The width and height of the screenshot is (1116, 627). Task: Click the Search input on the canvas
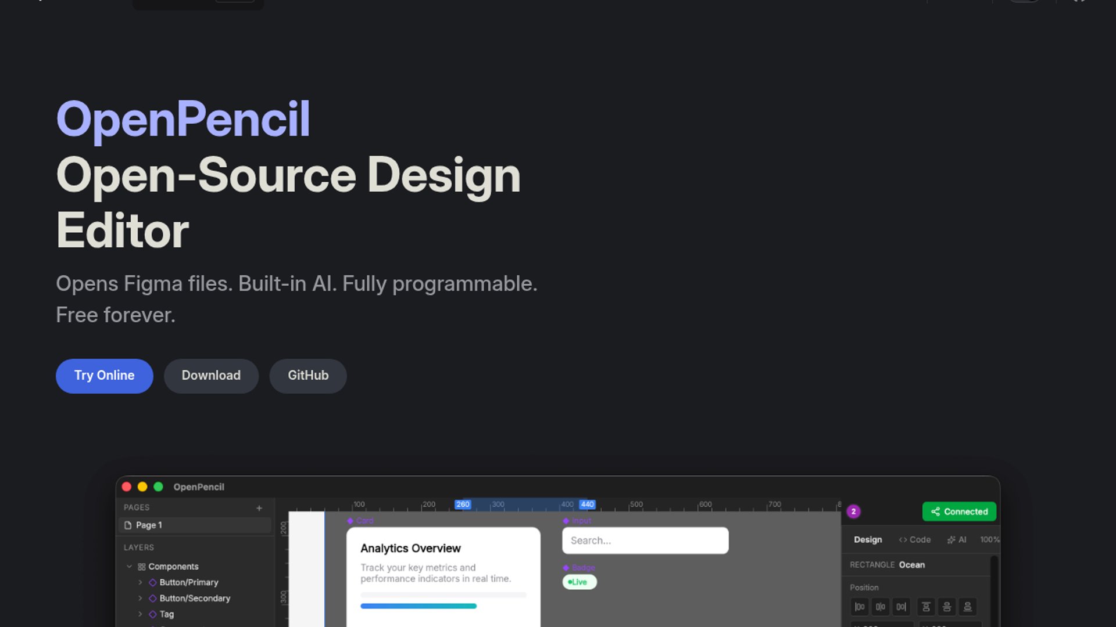(x=645, y=540)
